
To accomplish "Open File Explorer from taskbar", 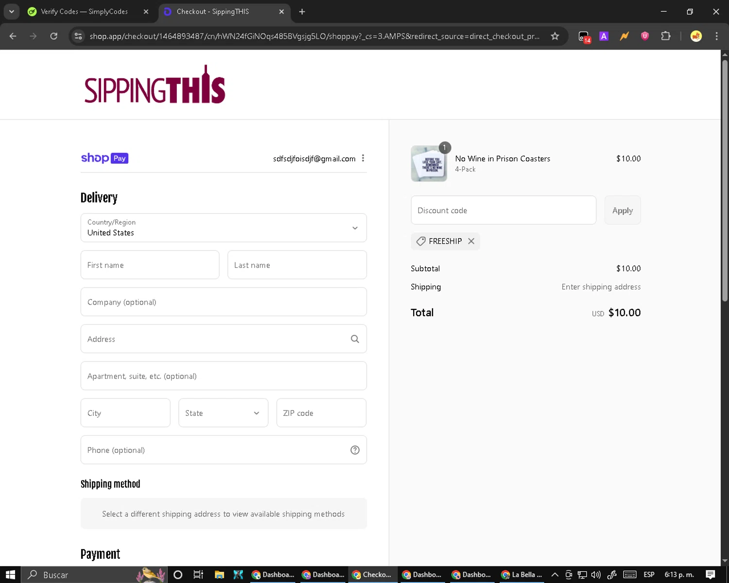I will coord(219,575).
